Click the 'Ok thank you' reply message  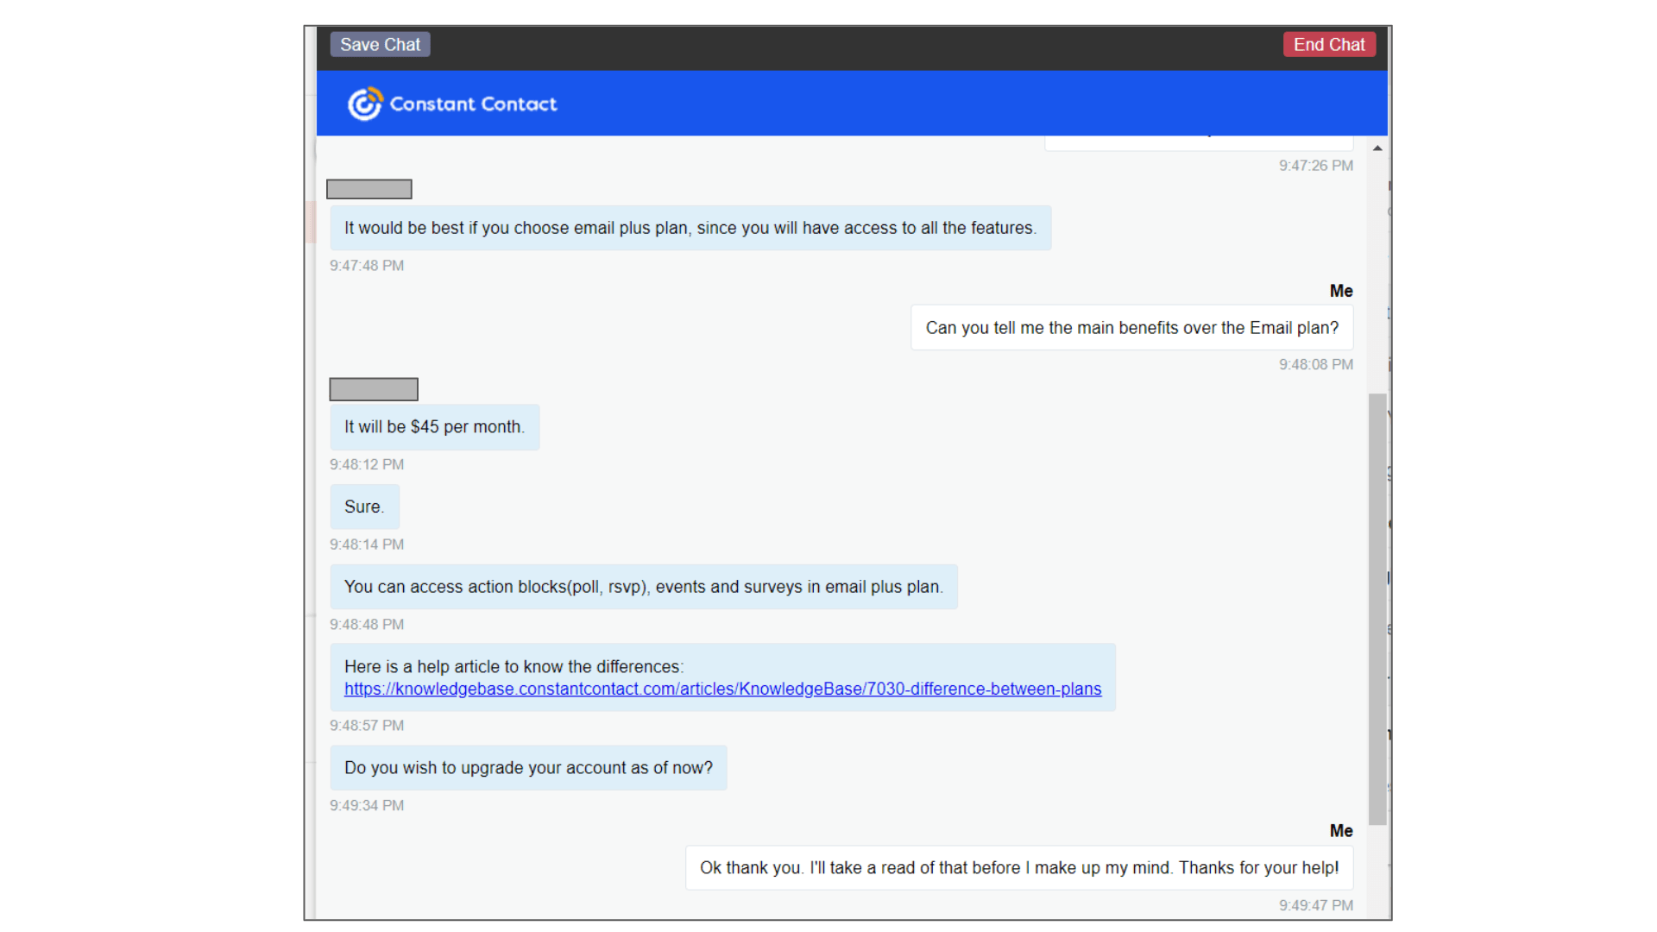pyautogui.click(x=1019, y=868)
